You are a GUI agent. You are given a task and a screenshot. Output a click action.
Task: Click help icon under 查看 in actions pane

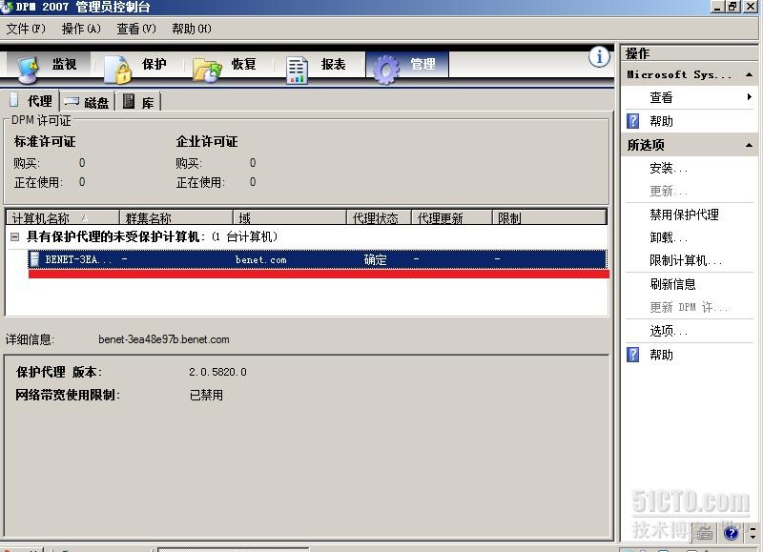pos(632,121)
